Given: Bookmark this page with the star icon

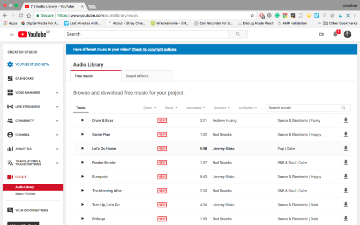Looking at the screenshot, I should click(x=252, y=15).
